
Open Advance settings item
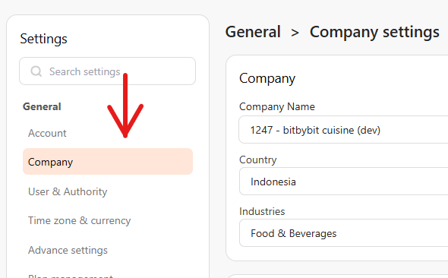68,251
